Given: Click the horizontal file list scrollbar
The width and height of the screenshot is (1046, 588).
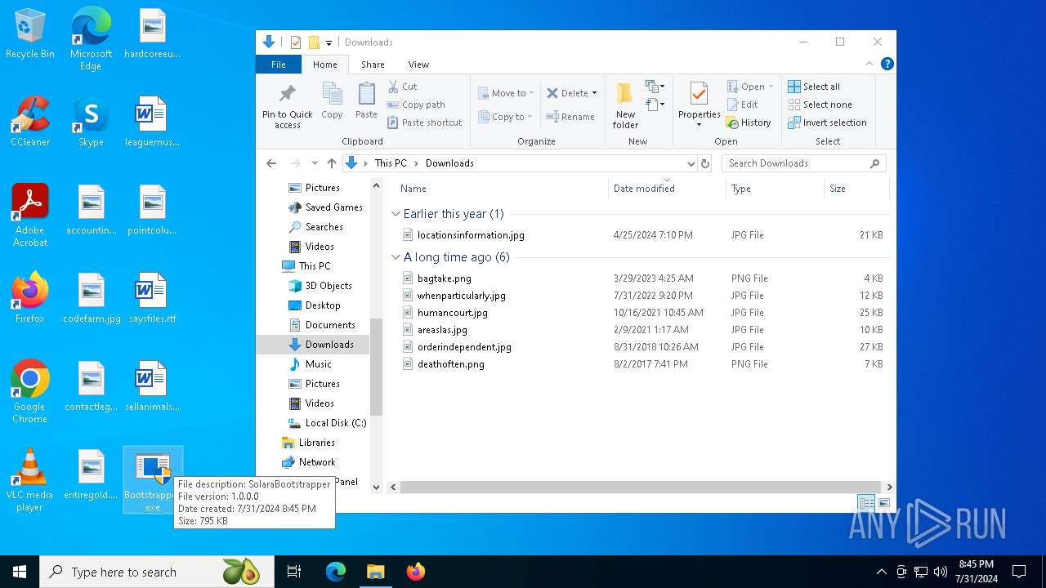Looking at the screenshot, I should tap(641, 488).
